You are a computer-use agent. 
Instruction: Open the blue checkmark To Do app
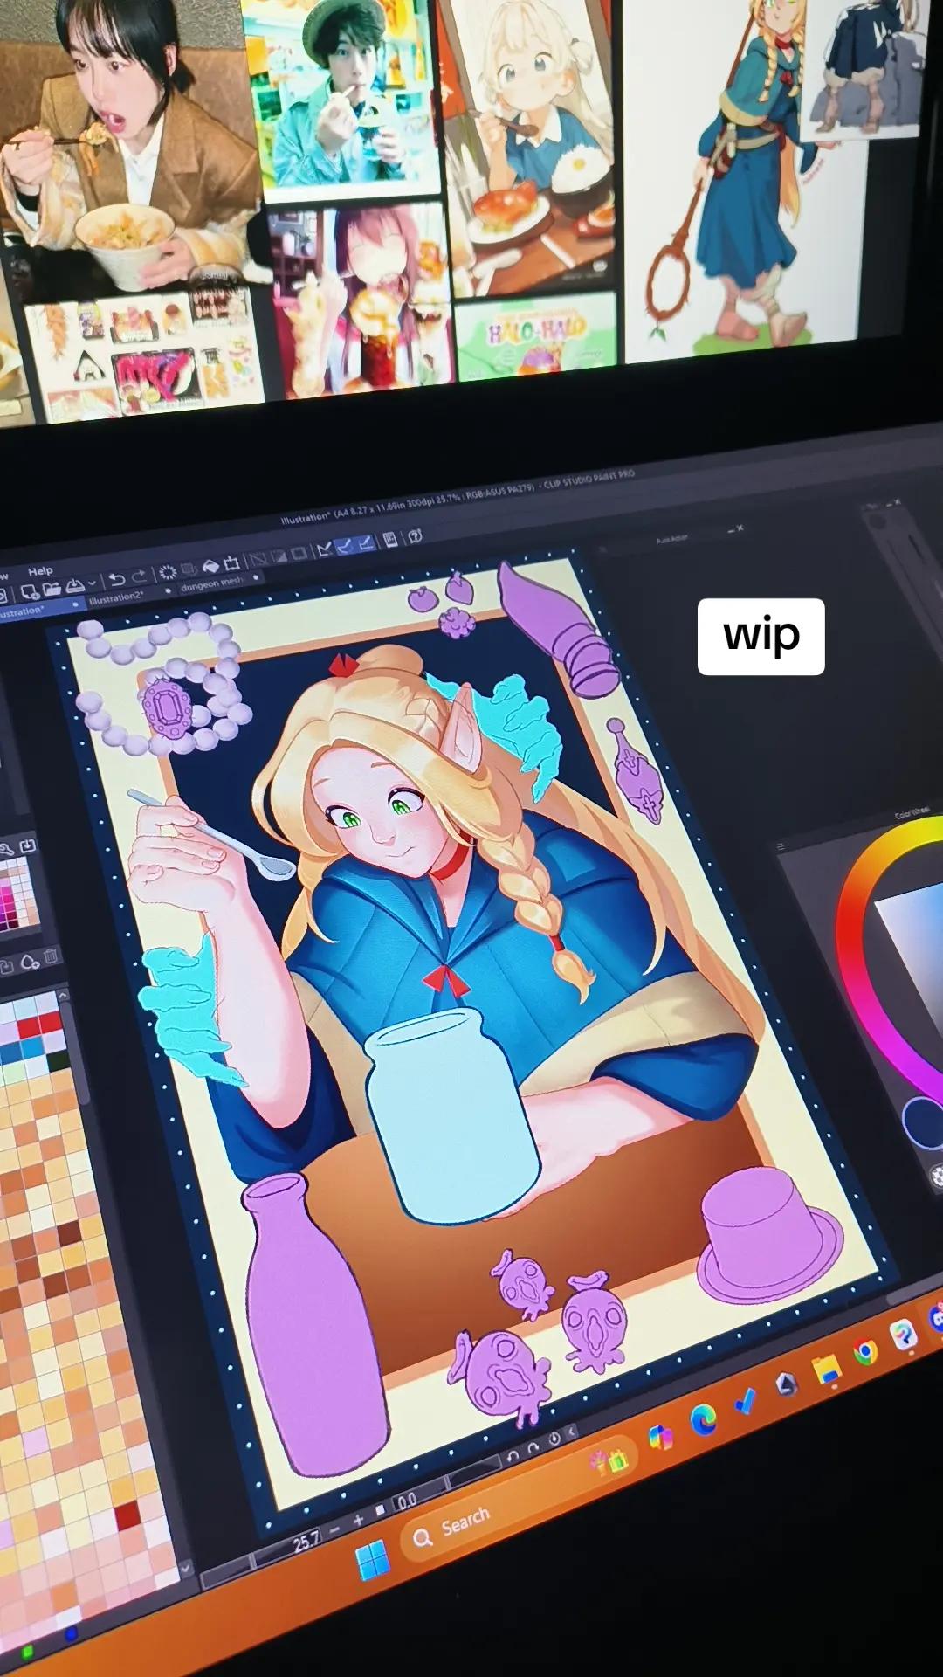coord(745,1400)
